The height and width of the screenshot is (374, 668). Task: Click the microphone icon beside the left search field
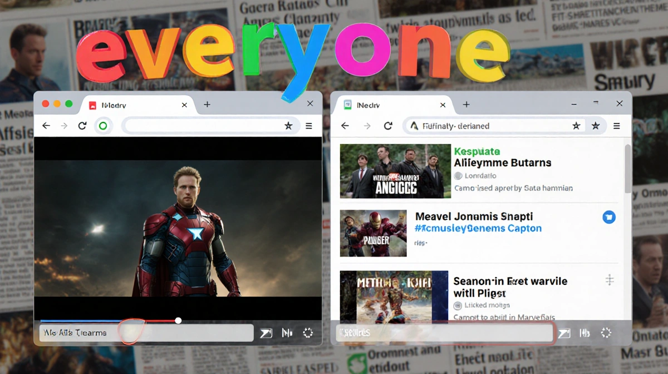coord(286,332)
